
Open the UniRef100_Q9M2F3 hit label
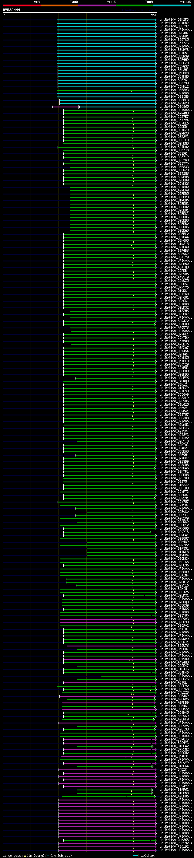pos(174,20)
